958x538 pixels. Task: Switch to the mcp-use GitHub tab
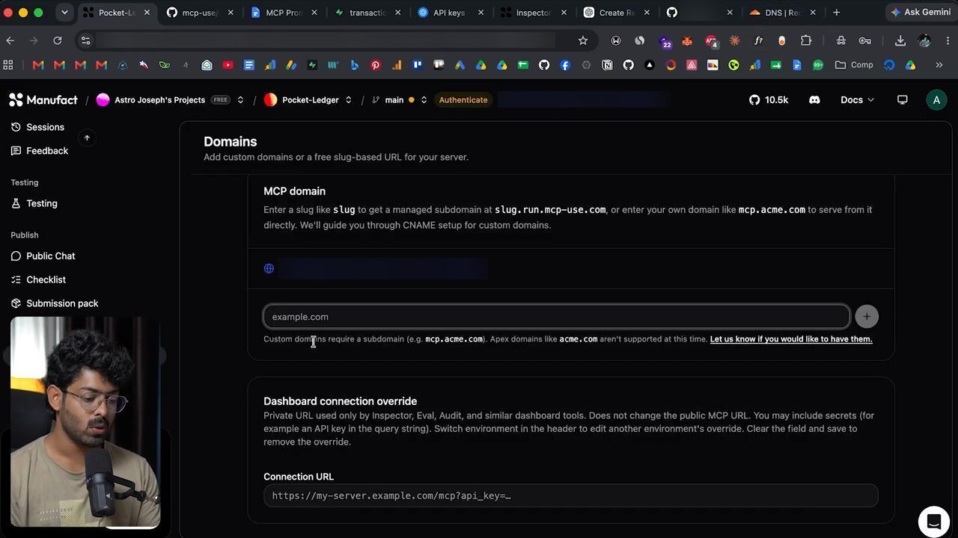199,13
